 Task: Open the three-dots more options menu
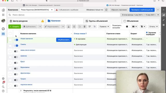158,10
